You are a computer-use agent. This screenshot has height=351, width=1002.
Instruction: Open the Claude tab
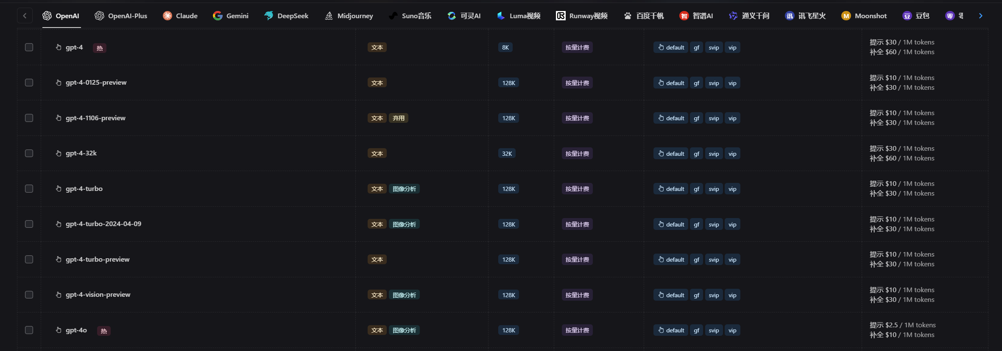pos(180,16)
